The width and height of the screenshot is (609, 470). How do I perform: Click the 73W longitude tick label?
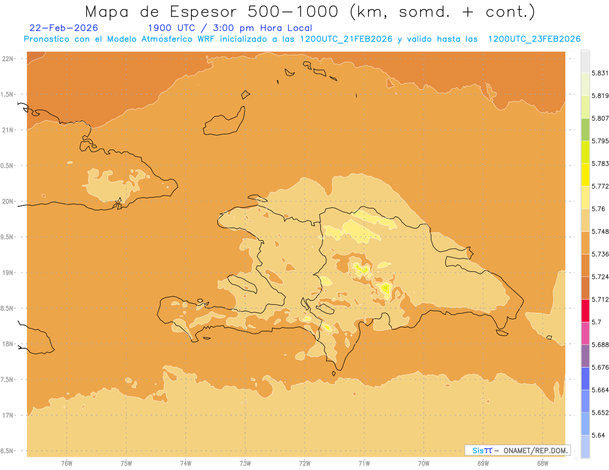[245, 463]
